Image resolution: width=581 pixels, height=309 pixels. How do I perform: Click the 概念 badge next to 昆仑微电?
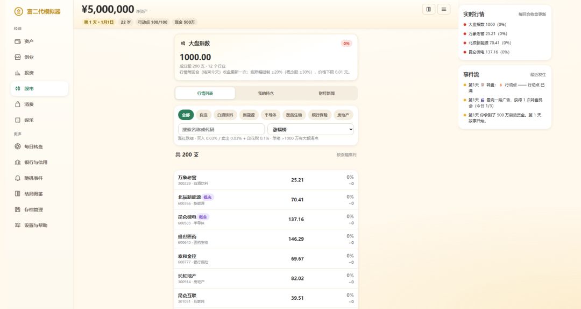203,217
